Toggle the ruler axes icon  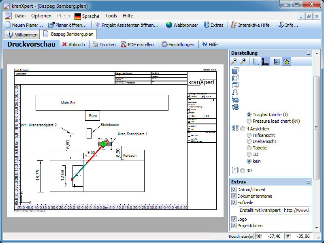[x=265, y=62]
